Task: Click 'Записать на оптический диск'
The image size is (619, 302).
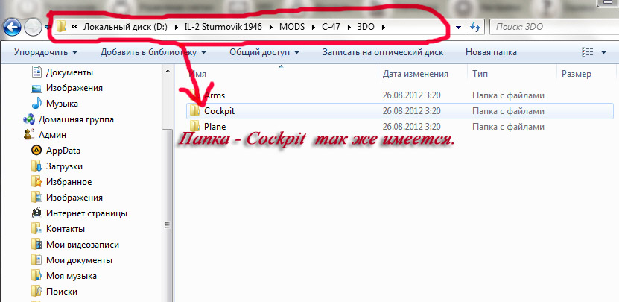Action: [x=383, y=52]
